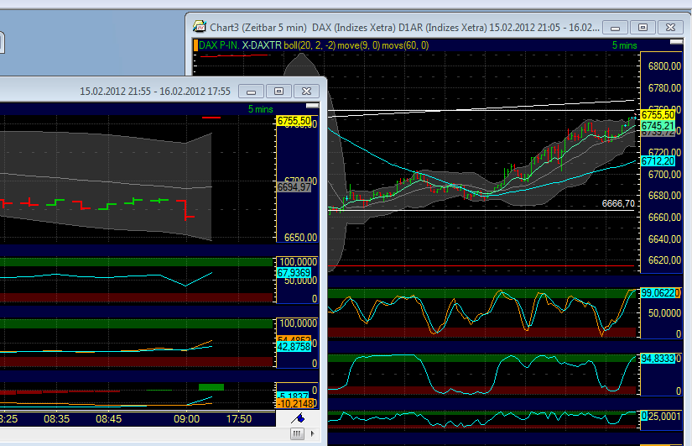Image resolution: width=692 pixels, height=446 pixels.
Task: Minimize the Chart3 window
Action: [x=615, y=27]
